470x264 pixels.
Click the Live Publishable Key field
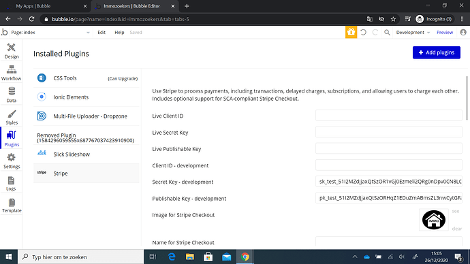388,148
